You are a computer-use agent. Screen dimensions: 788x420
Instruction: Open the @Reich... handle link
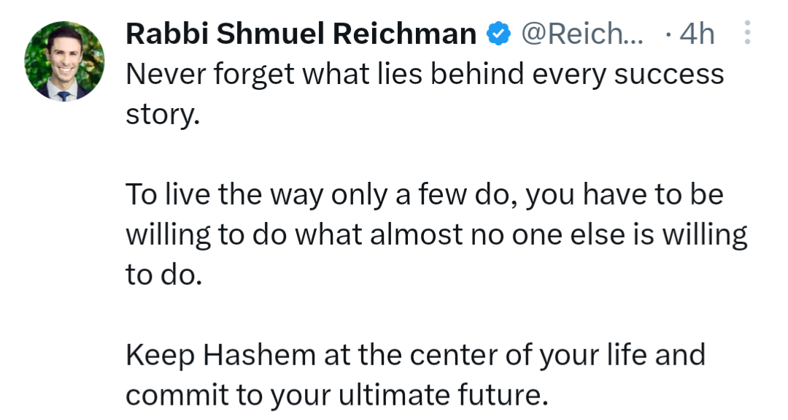click(582, 34)
